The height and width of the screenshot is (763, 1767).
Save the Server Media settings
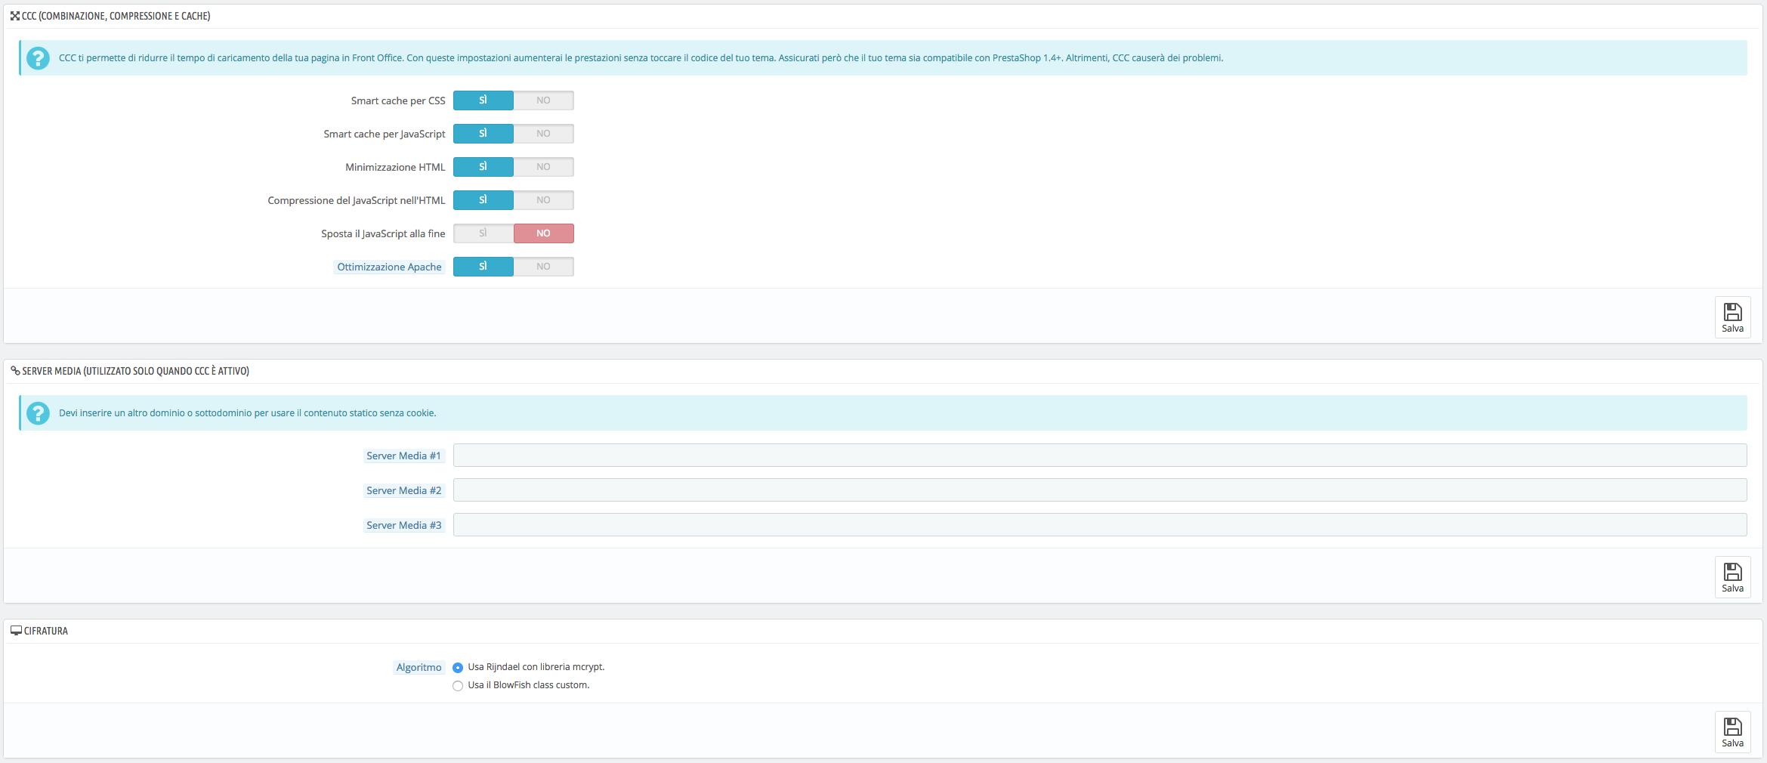1732,577
